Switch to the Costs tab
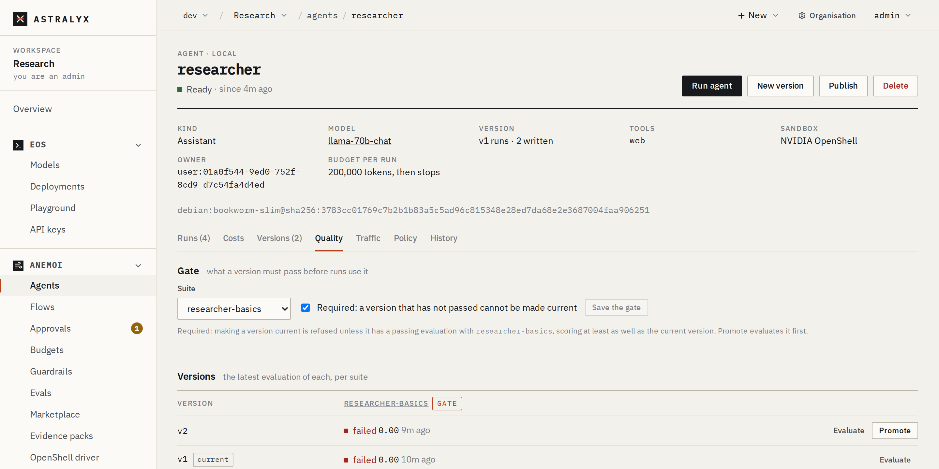Image resolution: width=939 pixels, height=469 pixels. [x=233, y=238]
